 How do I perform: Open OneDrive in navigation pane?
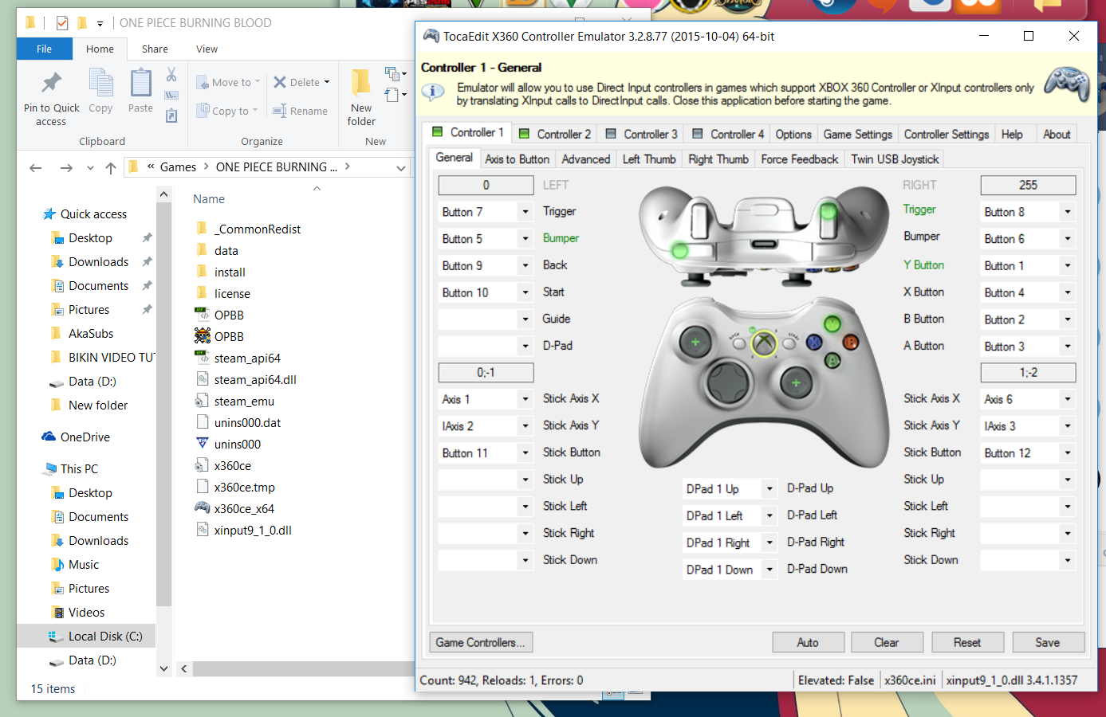pyautogui.click(x=76, y=437)
